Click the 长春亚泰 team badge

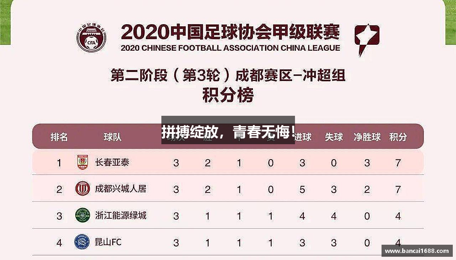(x=83, y=162)
